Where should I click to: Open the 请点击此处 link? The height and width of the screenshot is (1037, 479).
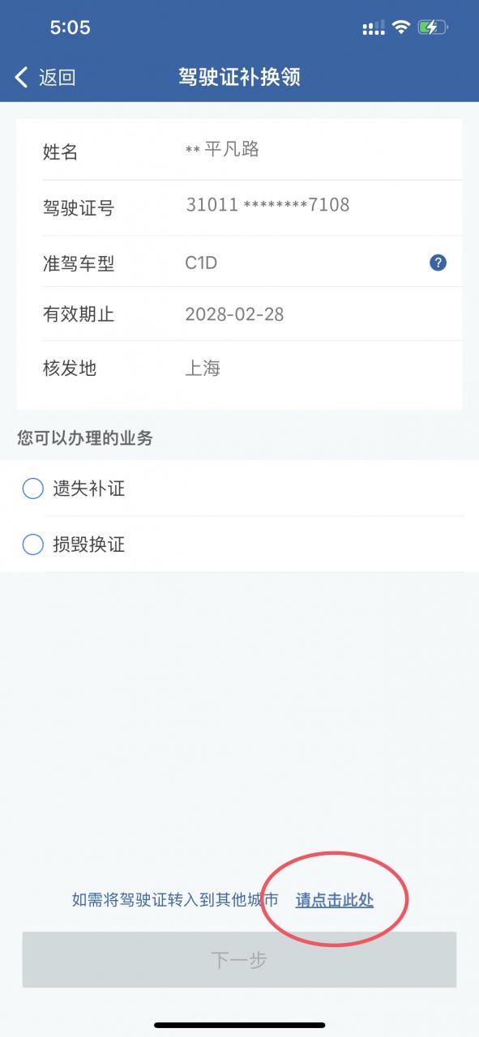336,899
